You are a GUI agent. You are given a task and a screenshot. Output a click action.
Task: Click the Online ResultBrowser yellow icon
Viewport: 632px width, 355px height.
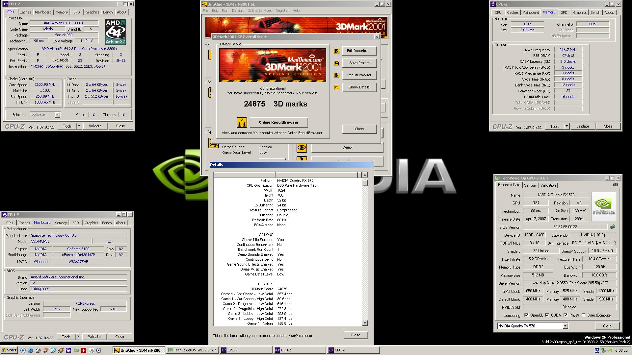[x=242, y=123]
